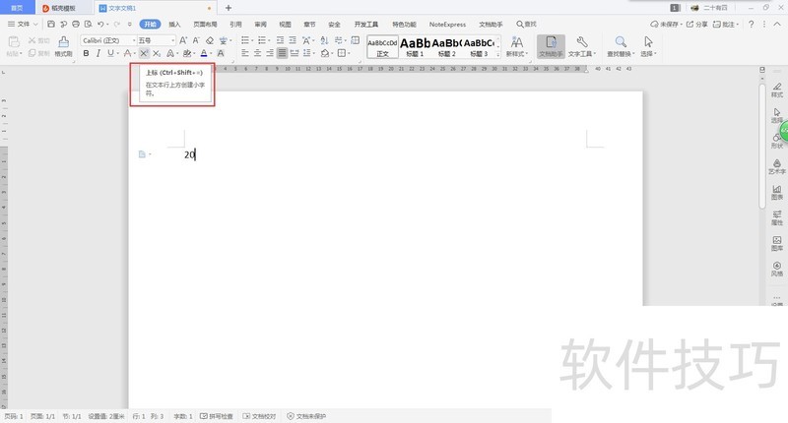Switch to the 视图 View tab
Image resolution: width=788 pixels, height=423 pixels.
tap(285, 24)
